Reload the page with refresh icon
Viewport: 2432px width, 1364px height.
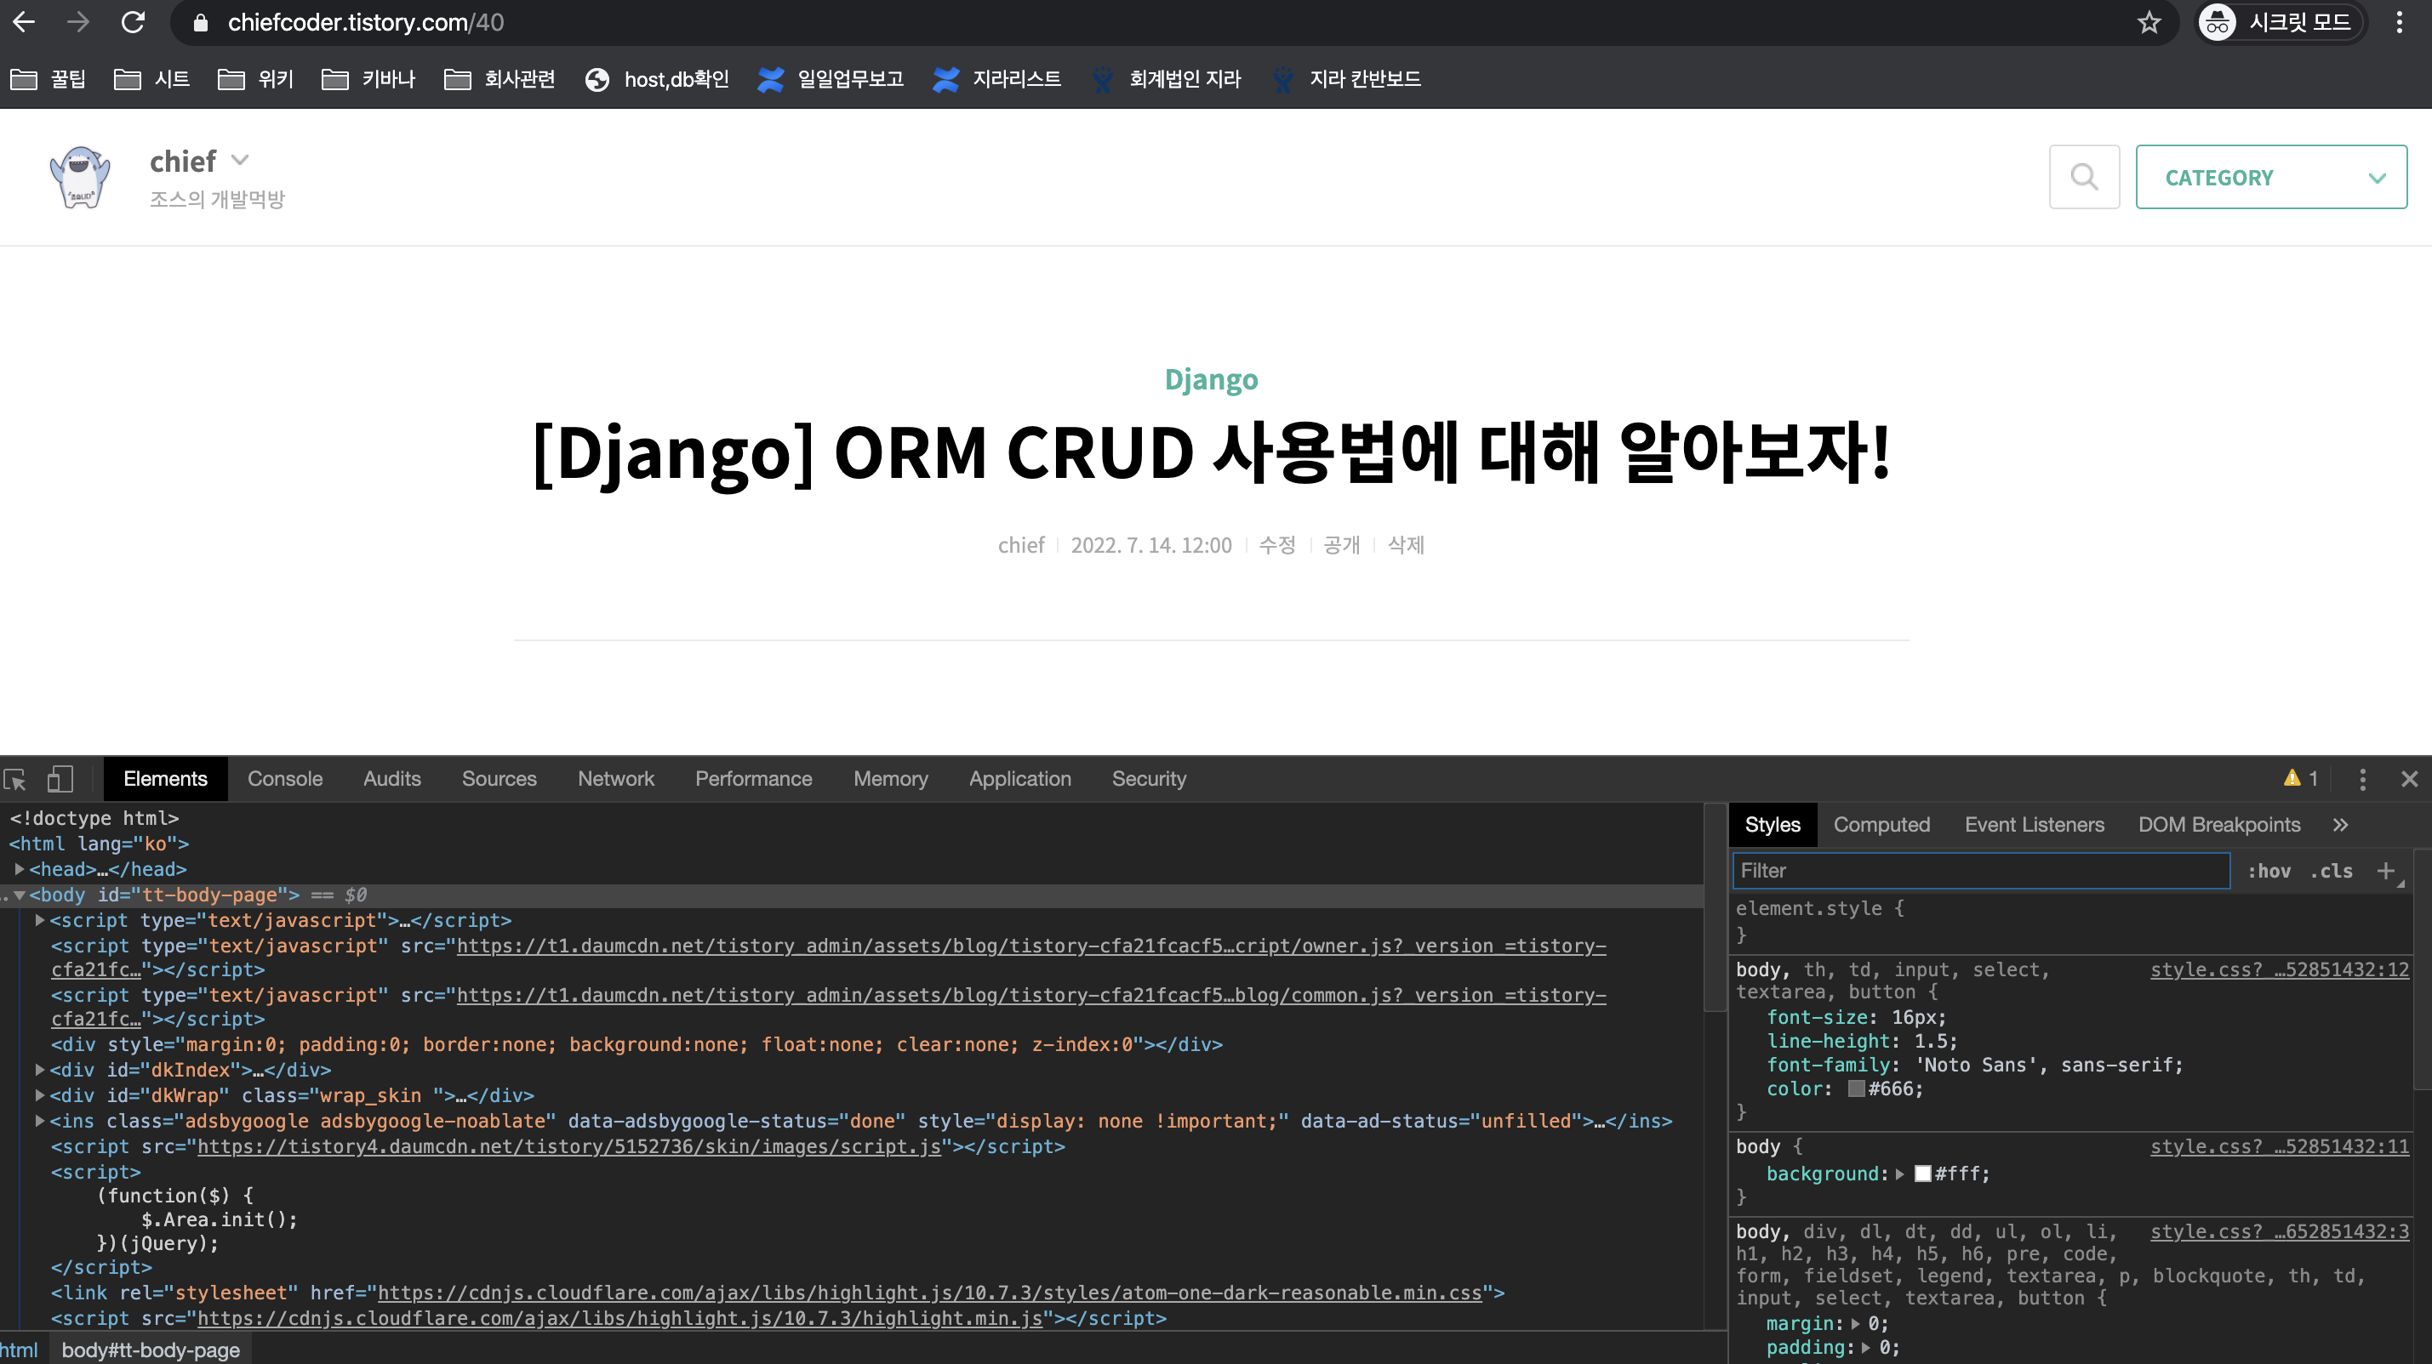click(133, 23)
